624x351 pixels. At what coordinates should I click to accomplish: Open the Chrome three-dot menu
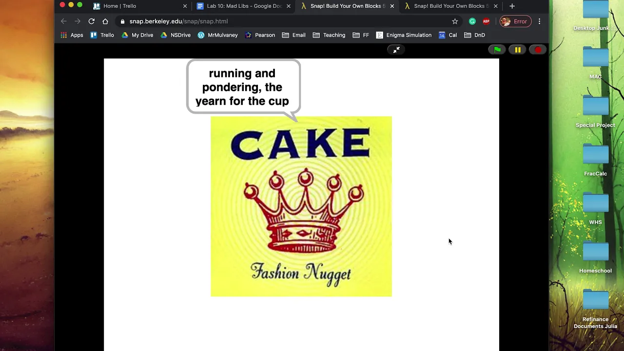pos(539,21)
